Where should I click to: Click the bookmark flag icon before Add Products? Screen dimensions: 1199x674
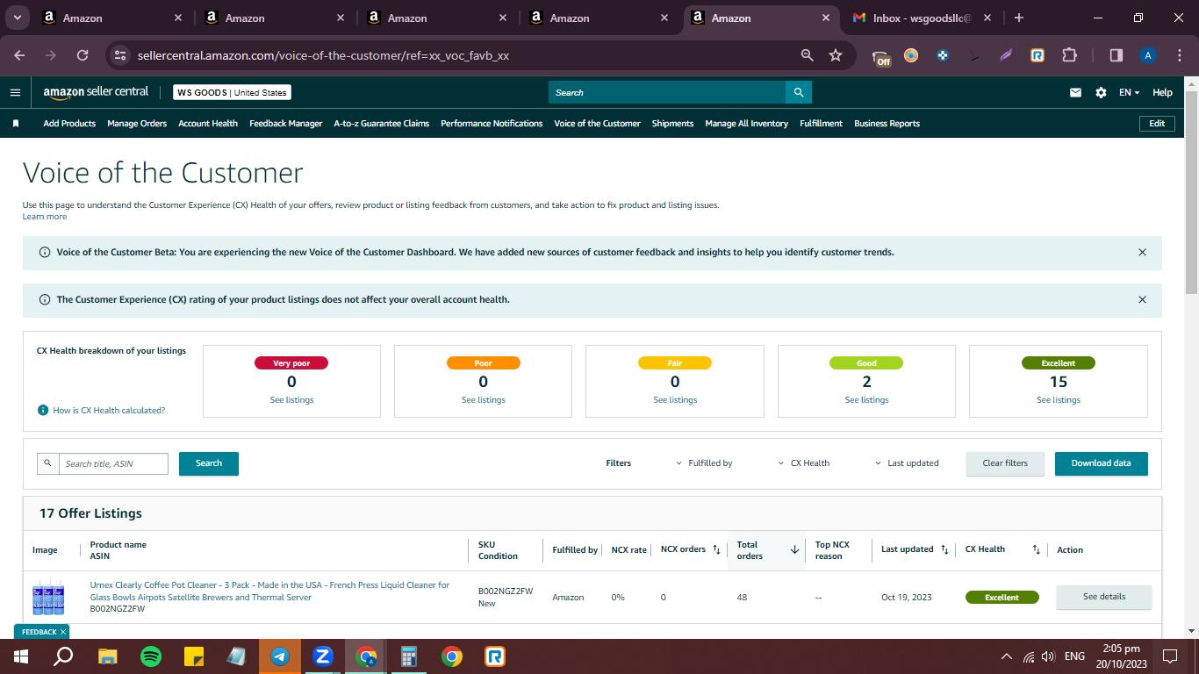click(16, 124)
